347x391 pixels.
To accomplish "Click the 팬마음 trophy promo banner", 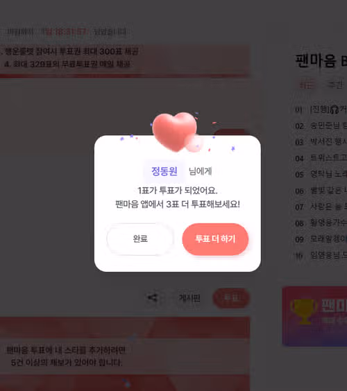I will coord(314,316).
